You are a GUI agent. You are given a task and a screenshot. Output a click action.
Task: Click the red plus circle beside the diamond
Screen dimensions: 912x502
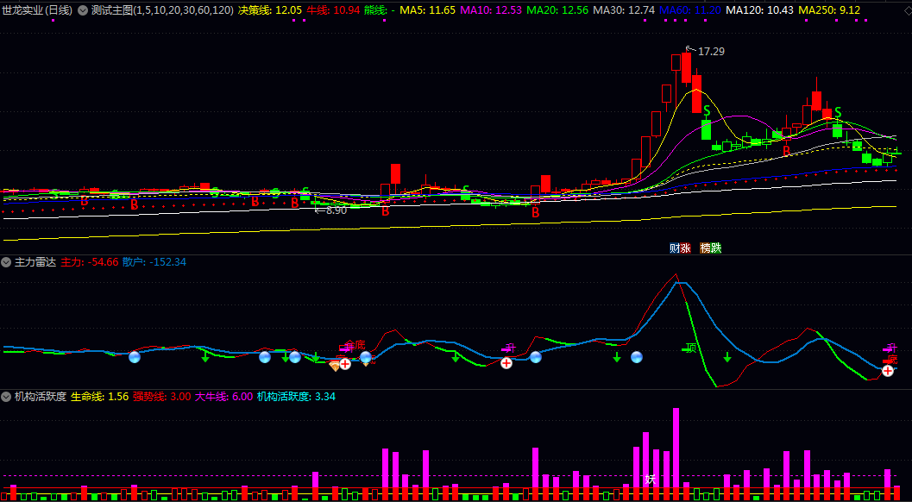[x=345, y=364]
